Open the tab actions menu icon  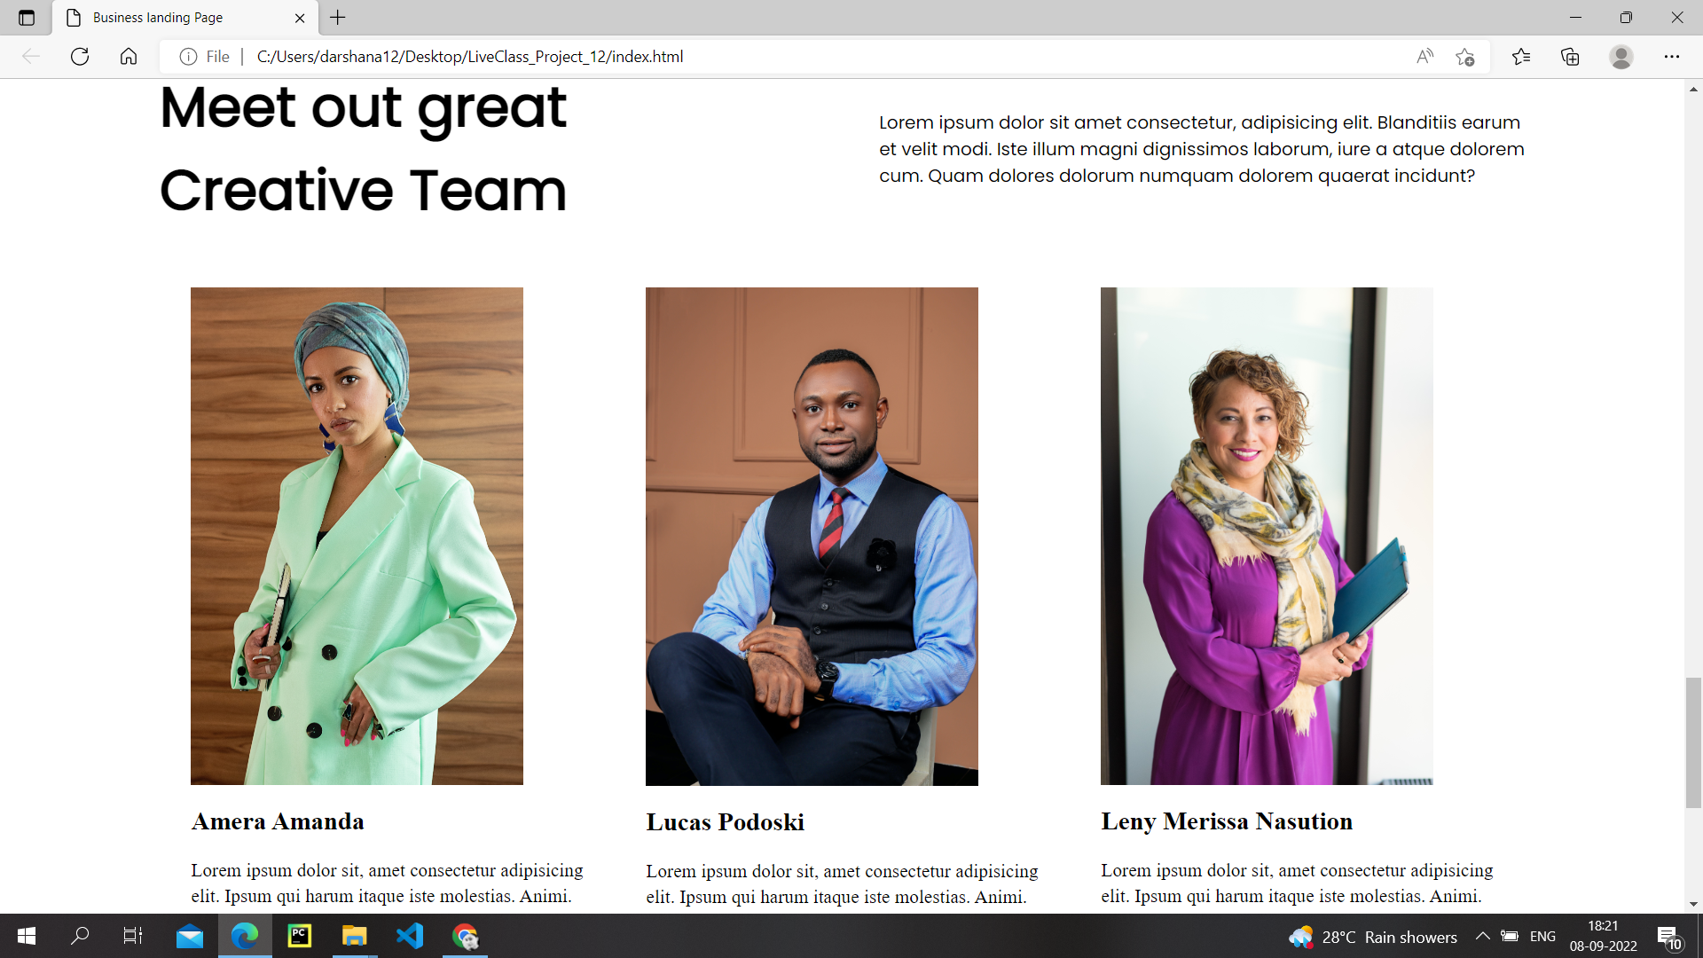(x=27, y=18)
